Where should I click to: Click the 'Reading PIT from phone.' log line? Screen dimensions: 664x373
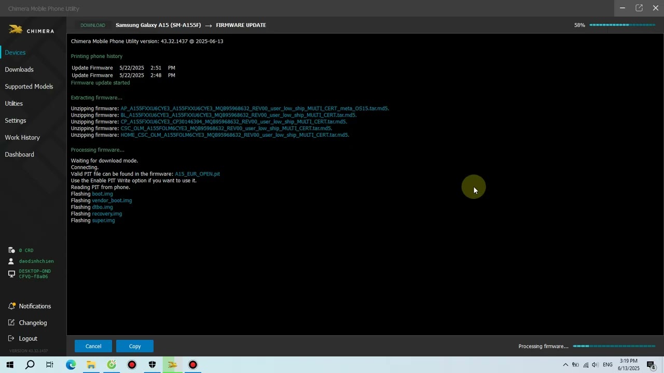pyautogui.click(x=101, y=188)
